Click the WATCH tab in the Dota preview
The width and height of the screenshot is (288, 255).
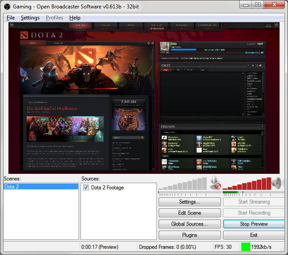(156, 25)
